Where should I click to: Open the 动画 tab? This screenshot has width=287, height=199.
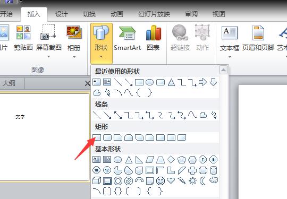pyautogui.click(x=117, y=14)
